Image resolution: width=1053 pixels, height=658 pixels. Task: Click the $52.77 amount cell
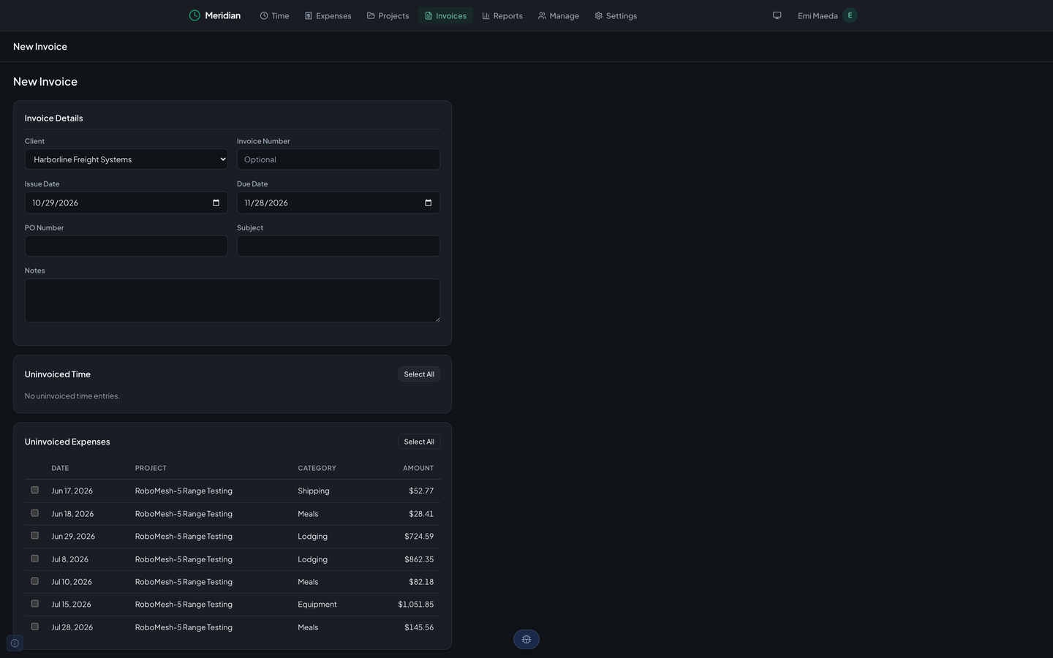(421, 491)
